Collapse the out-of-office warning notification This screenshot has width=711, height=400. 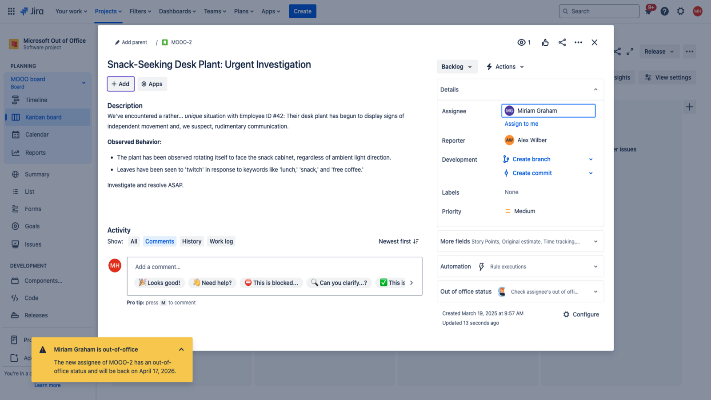click(x=181, y=349)
